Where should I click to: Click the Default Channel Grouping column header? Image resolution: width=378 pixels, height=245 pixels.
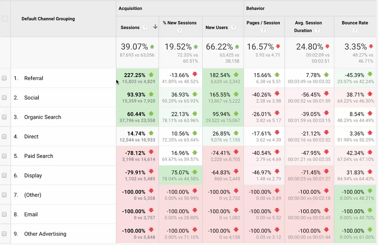pyautogui.click(x=48, y=19)
